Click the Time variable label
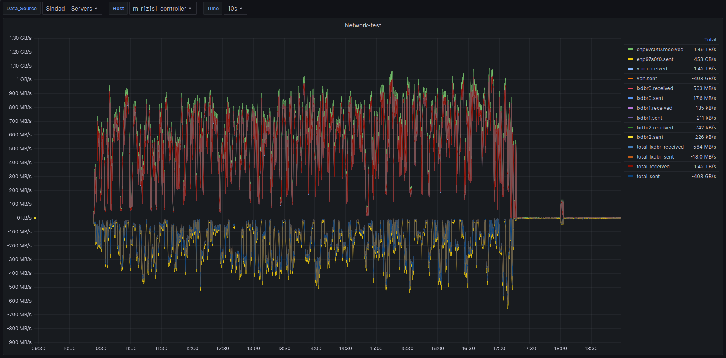Screen dimensions: 726x358 (213, 9)
